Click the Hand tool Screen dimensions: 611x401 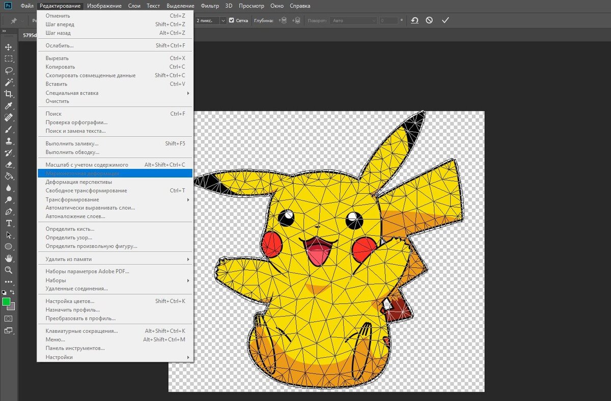point(9,259)
